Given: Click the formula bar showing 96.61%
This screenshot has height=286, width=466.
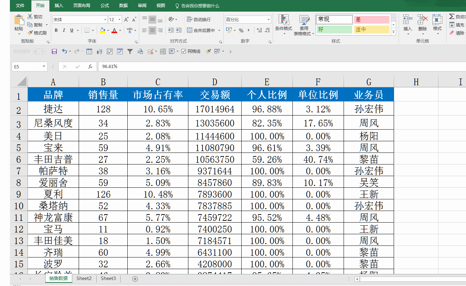Looking at the screenshot, I should tap(282, 66).
